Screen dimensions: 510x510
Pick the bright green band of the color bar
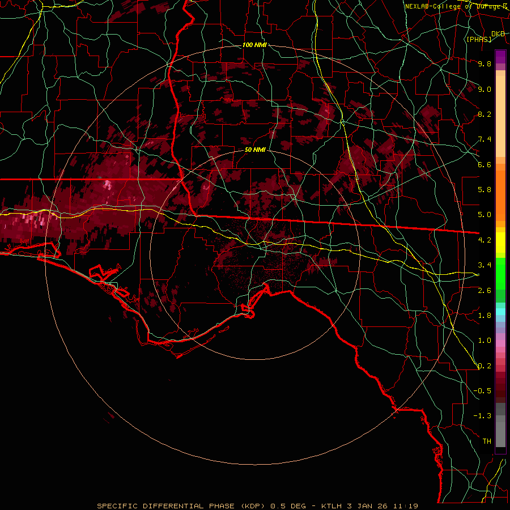pyautogui.click(x=500, y=273)
